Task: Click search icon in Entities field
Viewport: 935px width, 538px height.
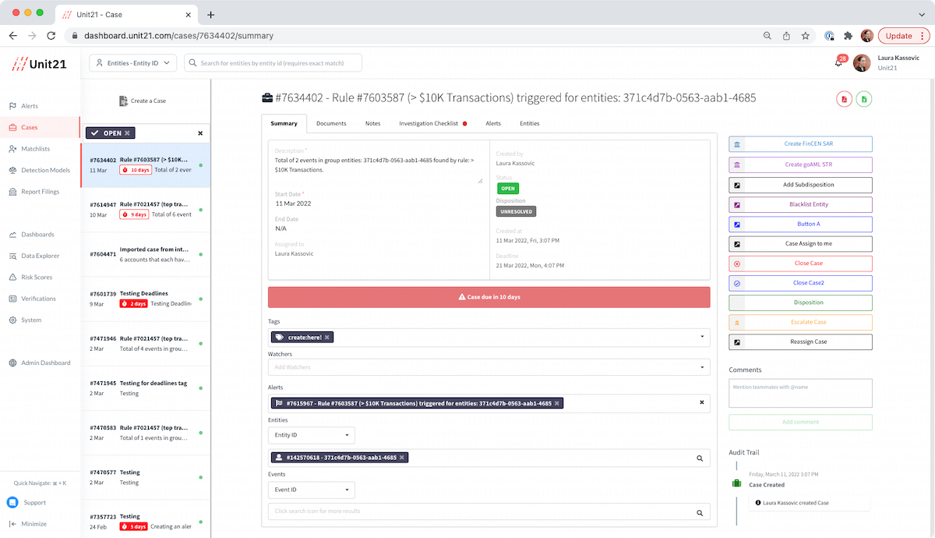Action: coord(700,458)
